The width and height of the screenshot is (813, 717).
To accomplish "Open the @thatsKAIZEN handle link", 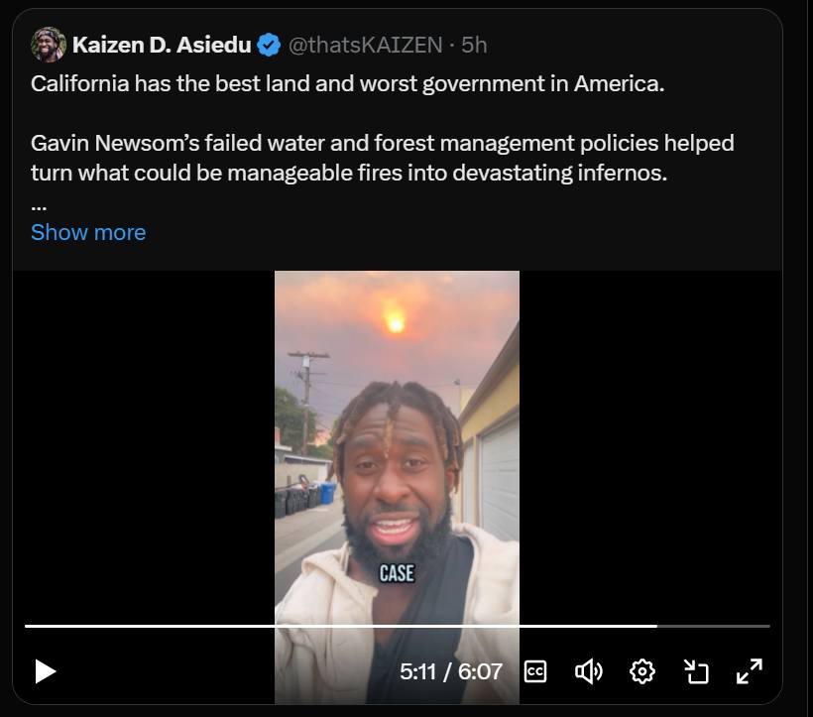I will click(x=367, y=45).
